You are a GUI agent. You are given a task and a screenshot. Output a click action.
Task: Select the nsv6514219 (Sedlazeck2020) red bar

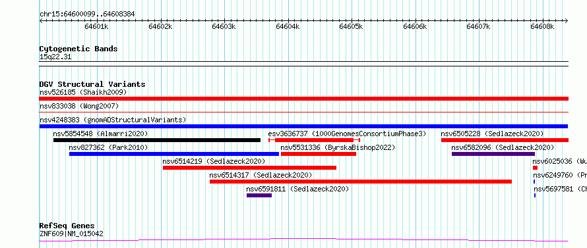pyautogui.click(x=249, y=168)
